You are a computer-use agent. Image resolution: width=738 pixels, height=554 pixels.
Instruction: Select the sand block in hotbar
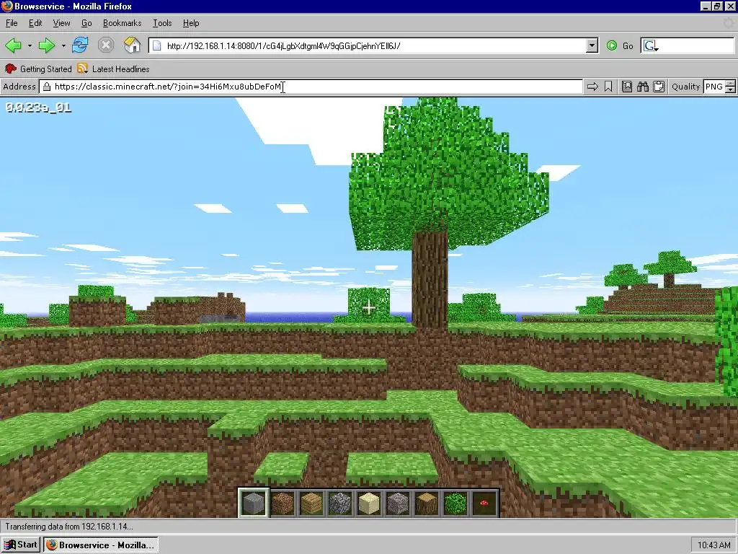click(369, 503)
